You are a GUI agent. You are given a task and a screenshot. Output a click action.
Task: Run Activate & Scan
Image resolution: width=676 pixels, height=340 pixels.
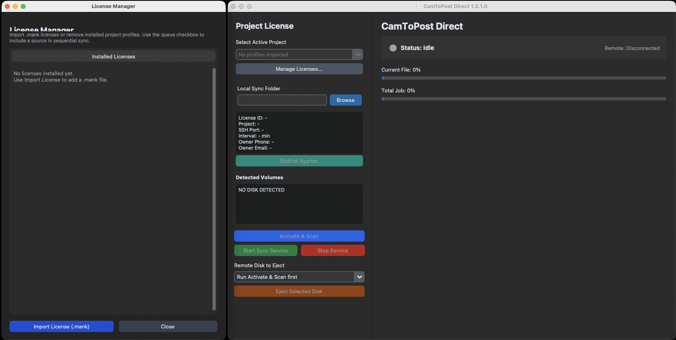[299, 236]
